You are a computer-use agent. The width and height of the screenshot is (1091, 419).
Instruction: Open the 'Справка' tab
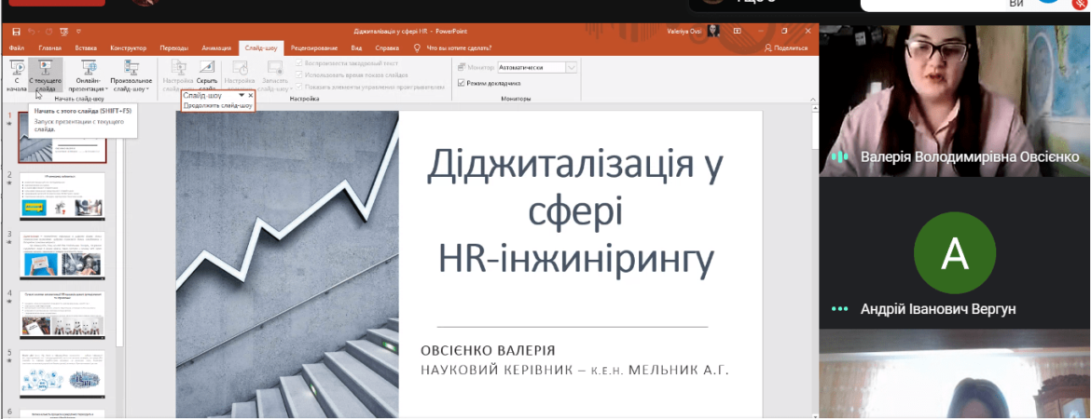(387, 47)
